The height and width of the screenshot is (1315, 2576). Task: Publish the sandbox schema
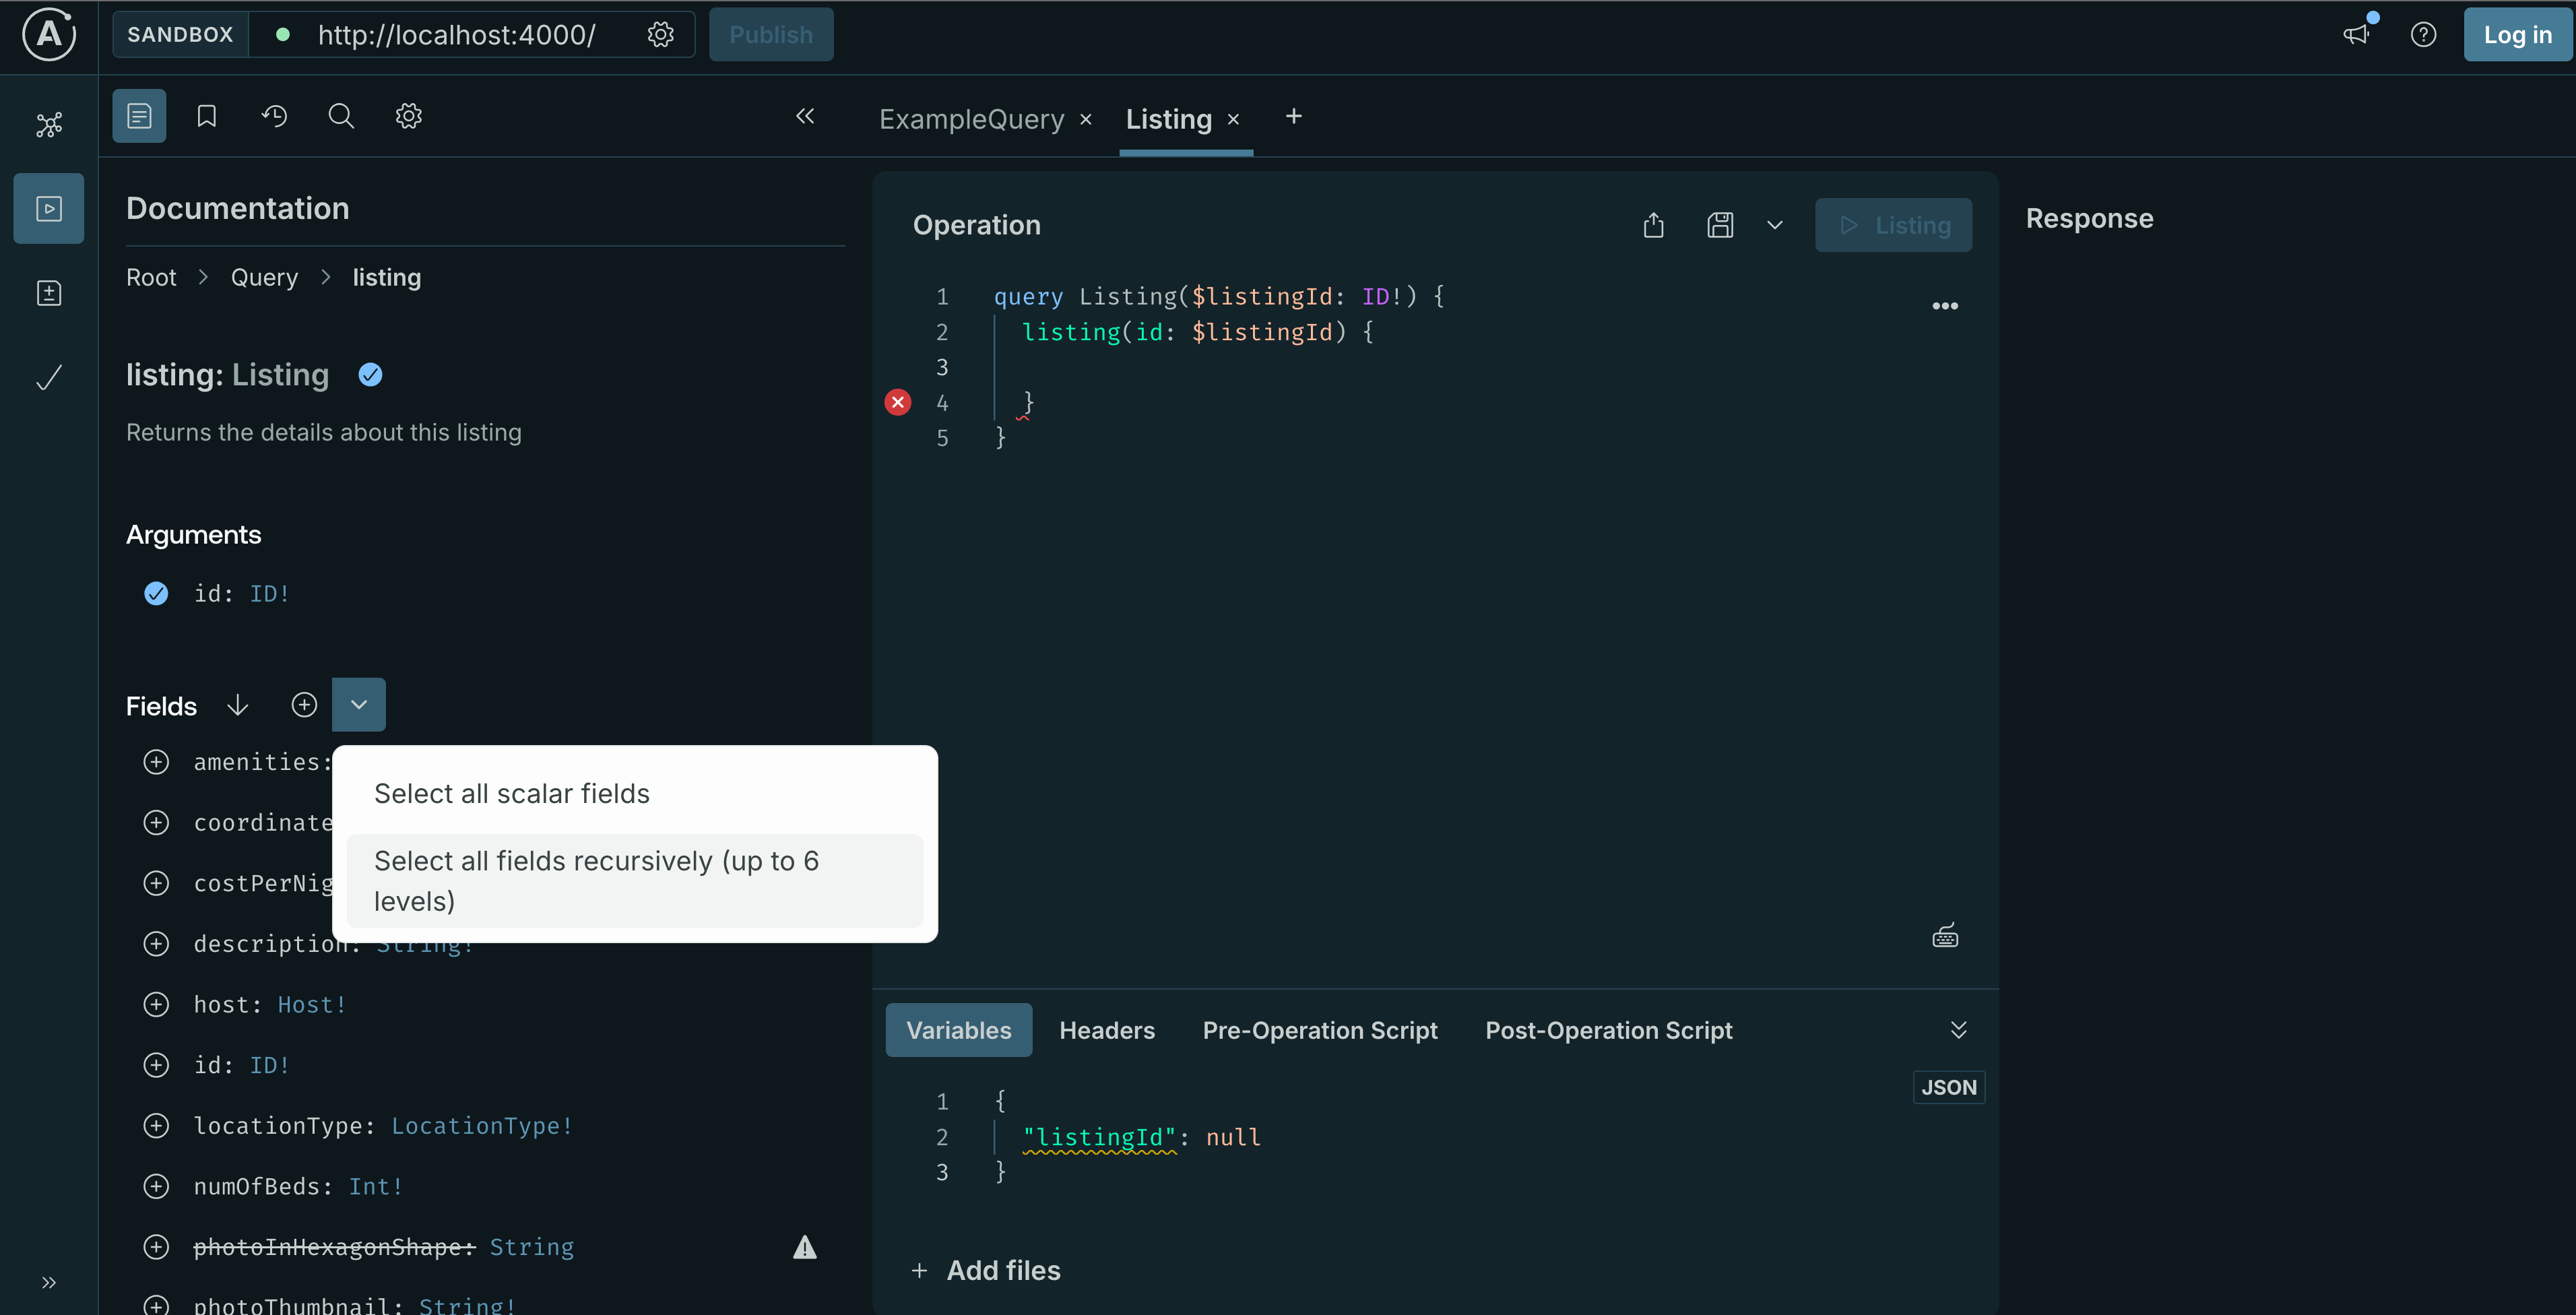(x=770, y=34)
